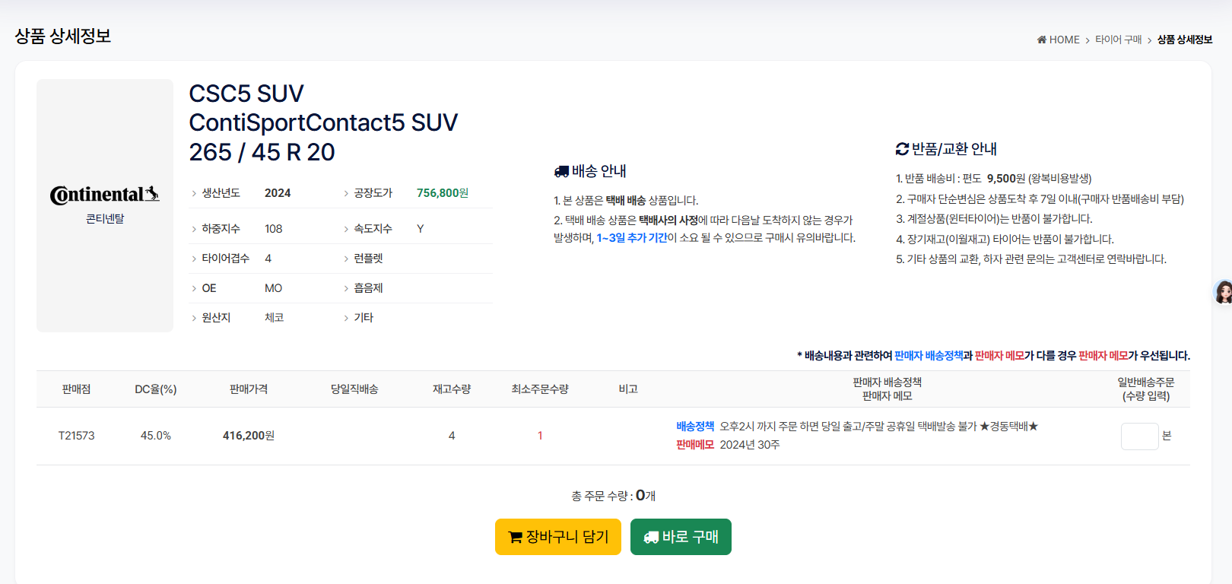This screenshot has height=584, width=1232.
Task: Click the home icon in breadcrumb
Action: coord(1041,40)
